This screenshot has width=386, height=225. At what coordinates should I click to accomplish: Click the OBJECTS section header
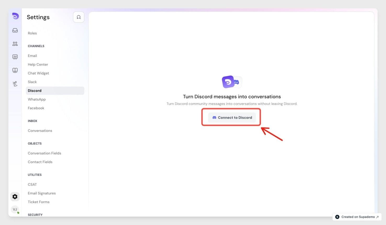coord(35,144)
